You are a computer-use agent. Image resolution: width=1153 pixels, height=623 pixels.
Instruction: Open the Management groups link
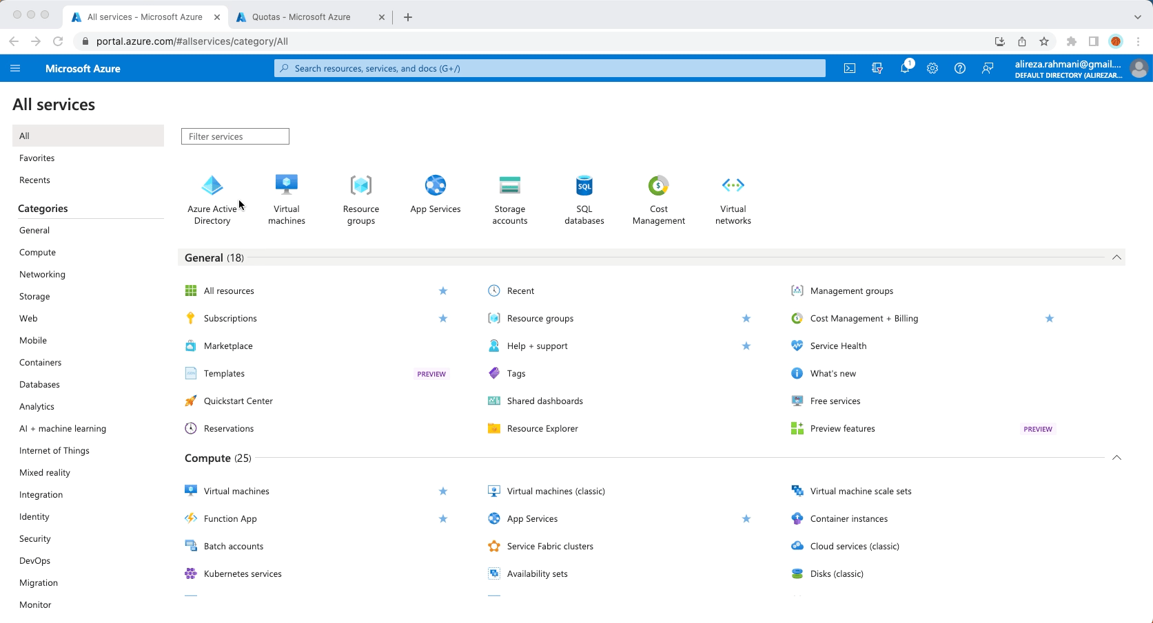pos(852,291)
